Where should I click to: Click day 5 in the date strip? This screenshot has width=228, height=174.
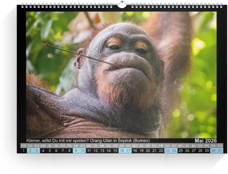click(50, 151)
